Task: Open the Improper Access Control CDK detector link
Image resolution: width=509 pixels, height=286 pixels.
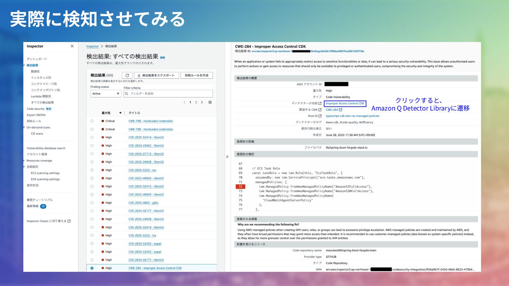Action: pyautogui.click(x=345, y=103)
